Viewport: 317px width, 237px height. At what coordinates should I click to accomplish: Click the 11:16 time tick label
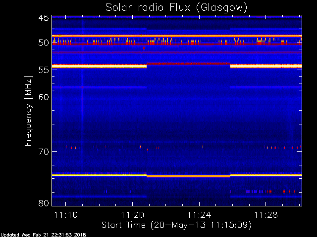(x=65, y=215)
